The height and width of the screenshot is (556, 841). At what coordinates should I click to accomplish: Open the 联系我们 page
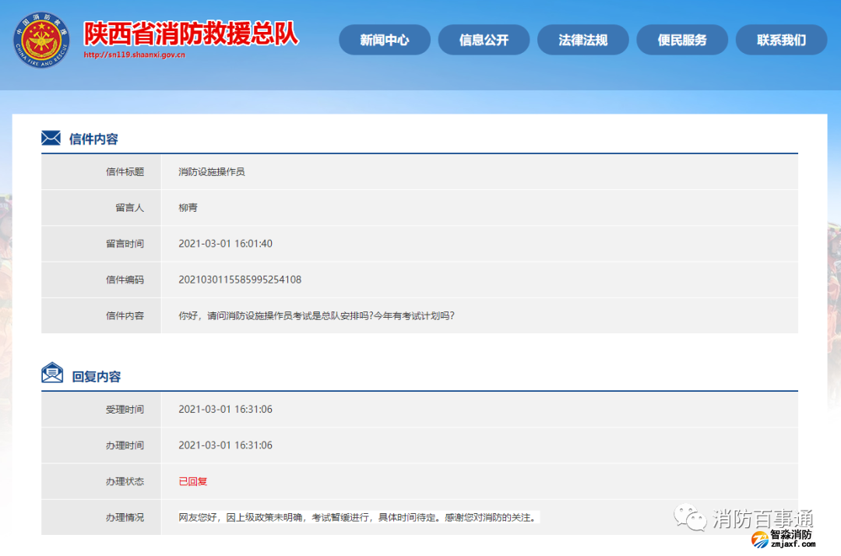[781, 40]
